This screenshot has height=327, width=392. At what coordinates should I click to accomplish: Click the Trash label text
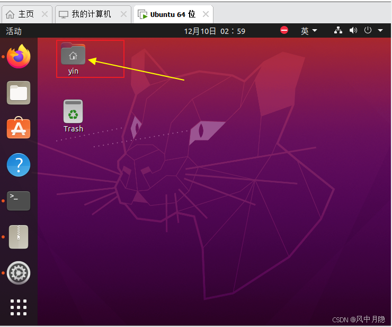point(73,129)
